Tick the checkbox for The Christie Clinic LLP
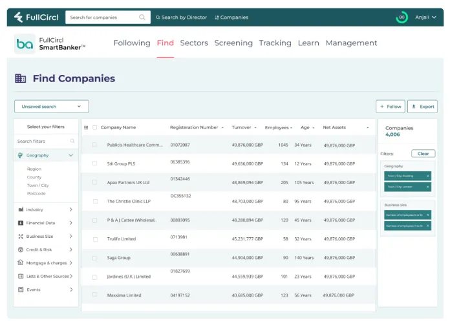The width and height of the screenshot is (450, 327). pos(95,202)
